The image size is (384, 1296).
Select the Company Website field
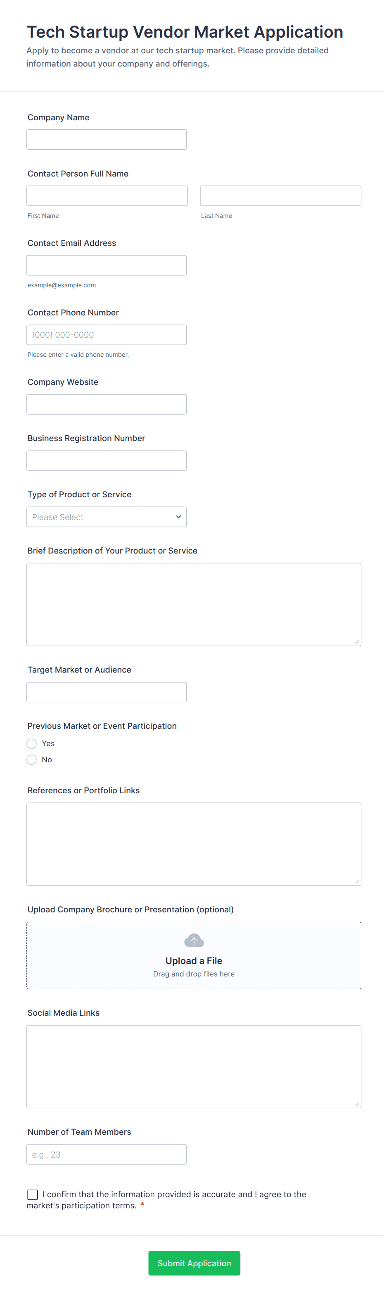click(x=106, y=404)
